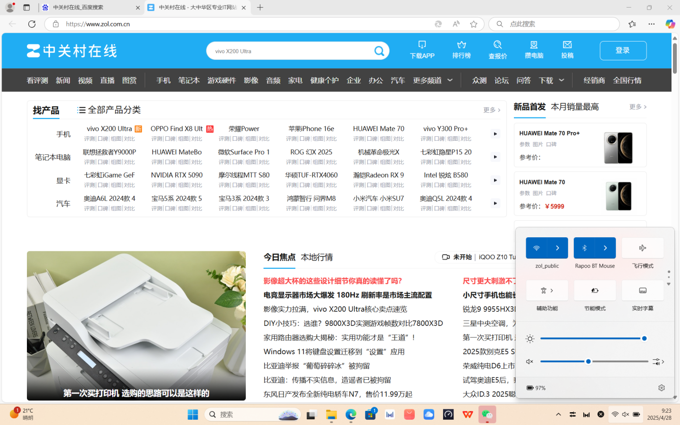Open 查报价 via its icon

coord(497,50)
